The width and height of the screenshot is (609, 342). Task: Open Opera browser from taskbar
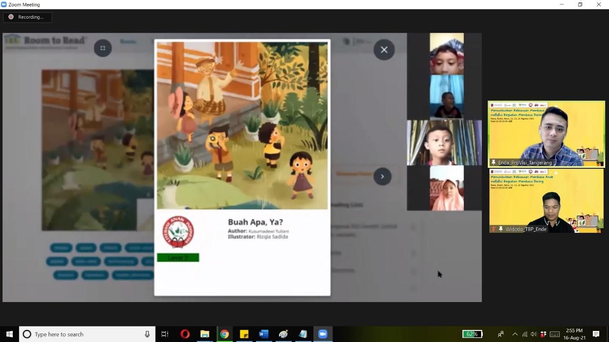185,334
